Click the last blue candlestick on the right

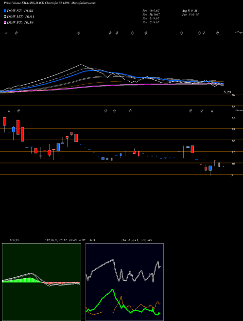(224, 167)
